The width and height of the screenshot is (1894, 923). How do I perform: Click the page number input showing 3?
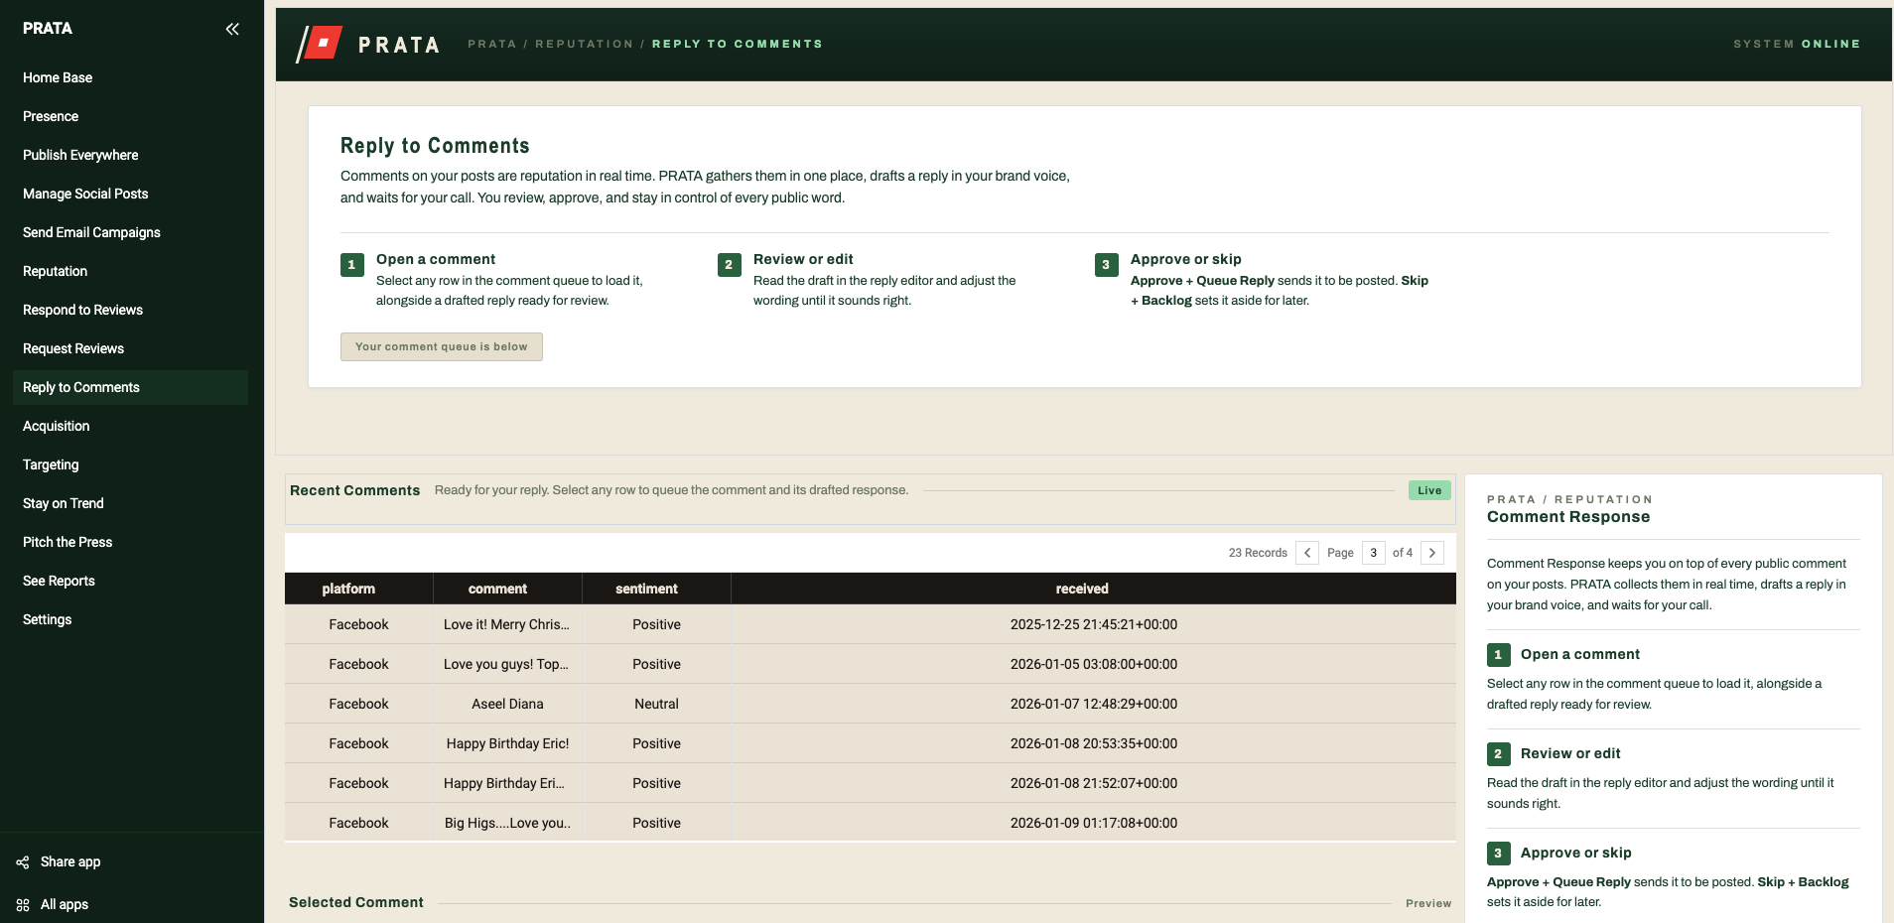coord(1374,553)
